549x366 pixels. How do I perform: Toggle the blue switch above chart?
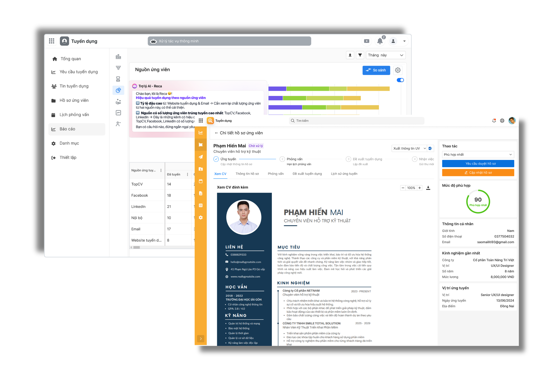400,80
